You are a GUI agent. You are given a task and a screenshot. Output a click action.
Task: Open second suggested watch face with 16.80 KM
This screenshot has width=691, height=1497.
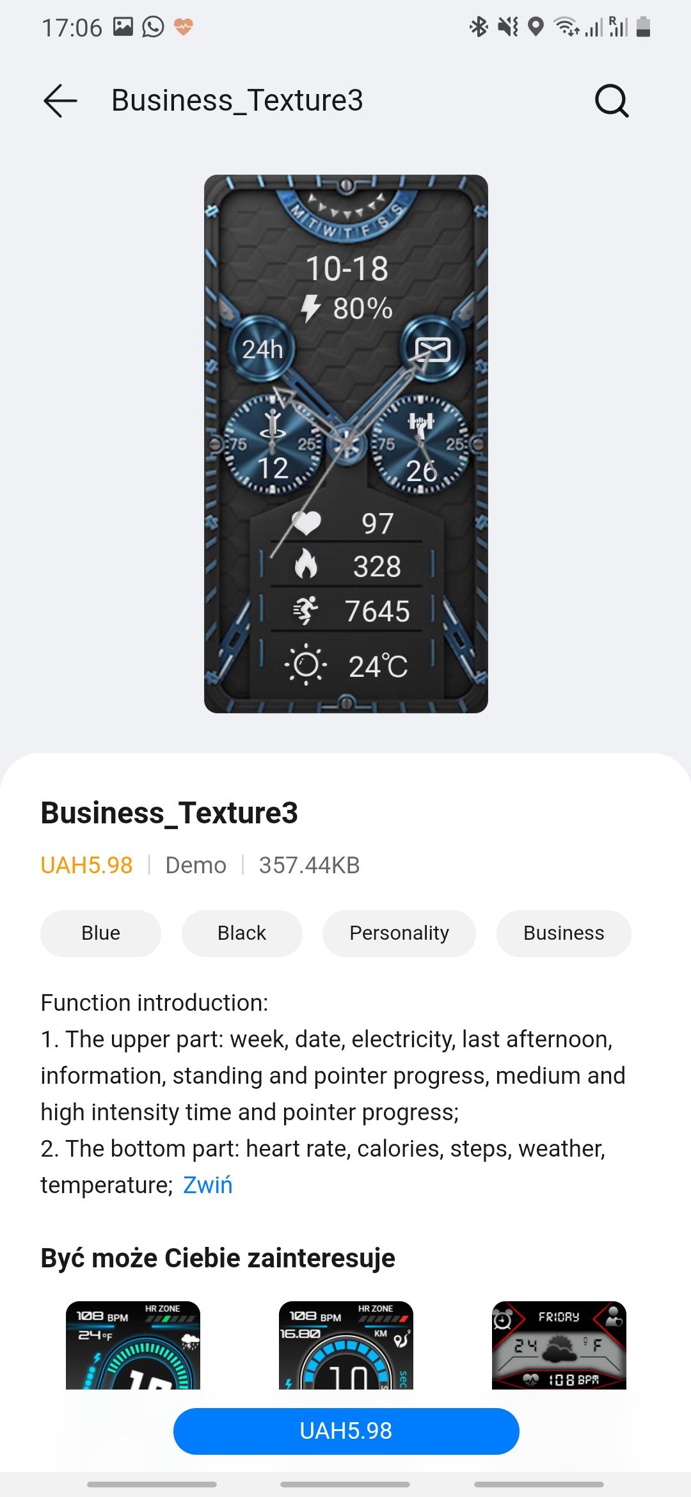346,1344
